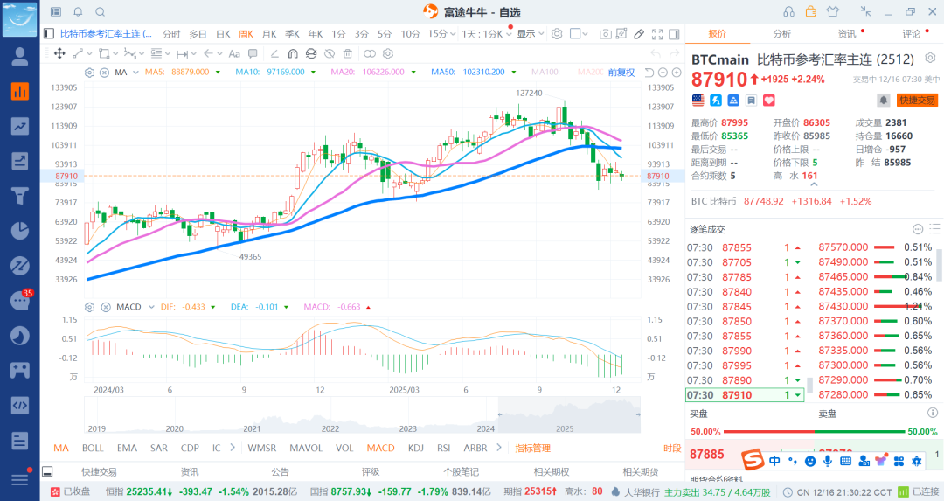Viewport: 944px width, 501px height.
Task: Expand the MA indicator dropdown
Action: pyautogui.click(x=136, y=73)
